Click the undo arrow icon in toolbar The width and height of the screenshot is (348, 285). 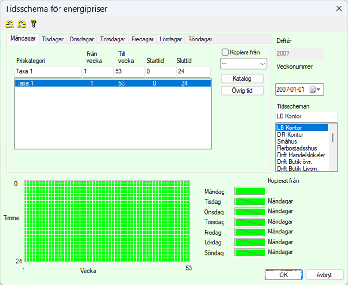9,23
